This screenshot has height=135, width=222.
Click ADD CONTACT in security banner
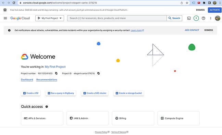coord(192,30)
